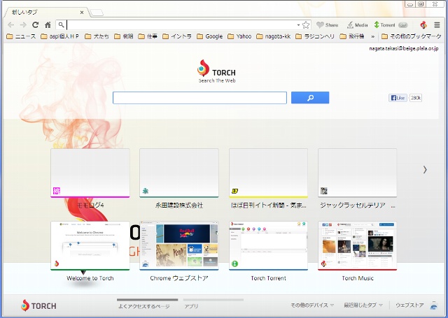Open the ラジコンヘリ bookmark folder
Viewport: 448px width, 318px height.
click(315, 36)
